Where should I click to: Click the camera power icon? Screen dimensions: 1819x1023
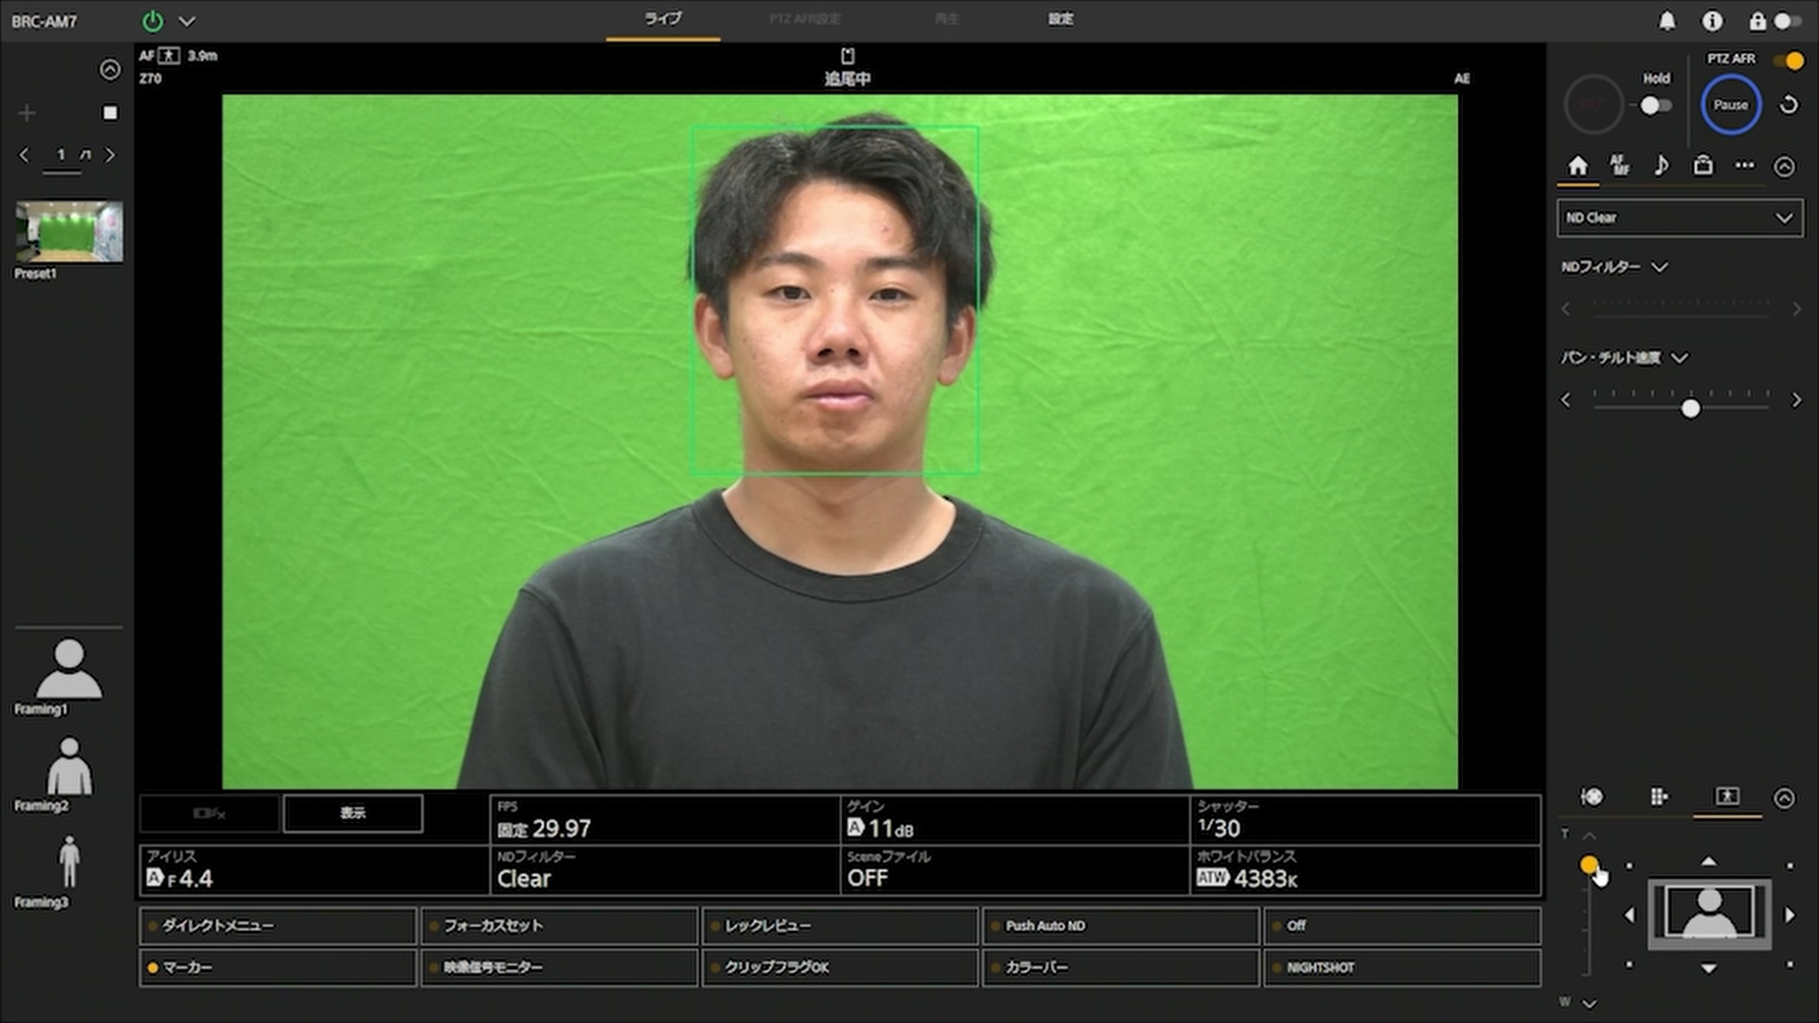click(153, 21)
